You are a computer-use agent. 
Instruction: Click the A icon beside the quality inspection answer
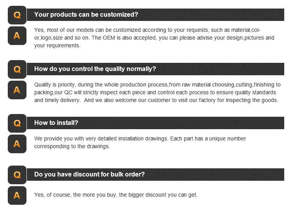click(17, 90)
